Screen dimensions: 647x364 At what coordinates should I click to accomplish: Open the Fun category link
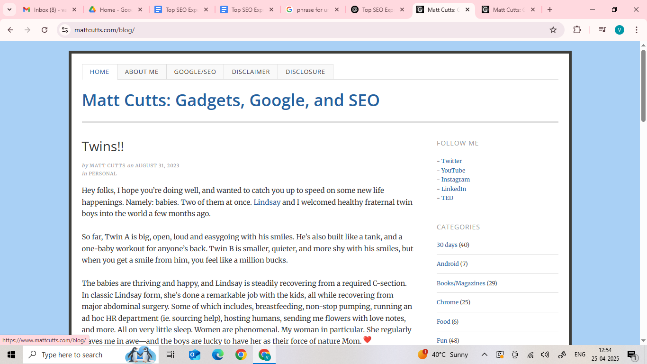(442, 341)
